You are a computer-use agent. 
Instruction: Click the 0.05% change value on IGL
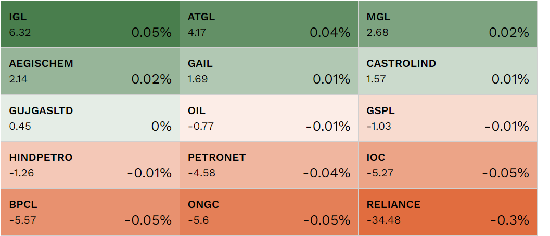(x=151, y=33)
